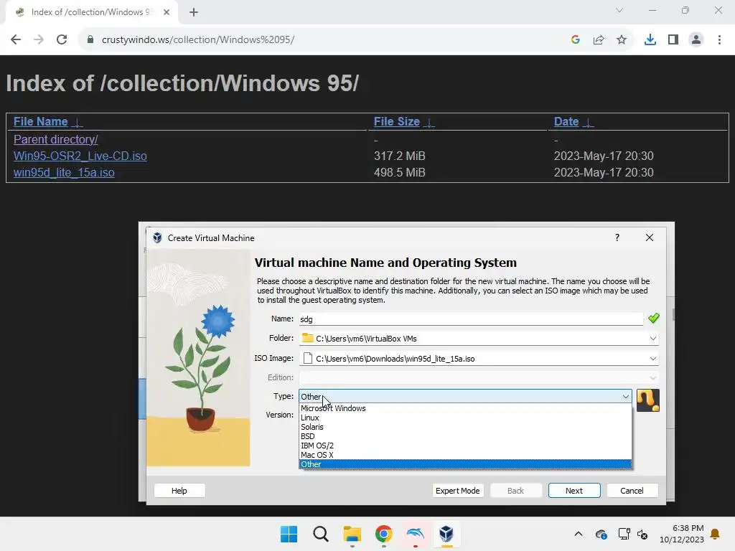Click the VirtualBox icon in dialog title
The image size is (735, 551).
157,238
